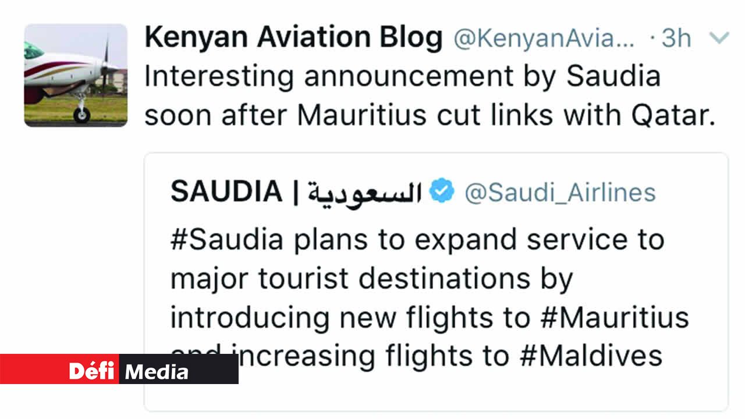Click the SAUDIA name in quoted tweet
745x419 pixels.
[x=226, y=192]
